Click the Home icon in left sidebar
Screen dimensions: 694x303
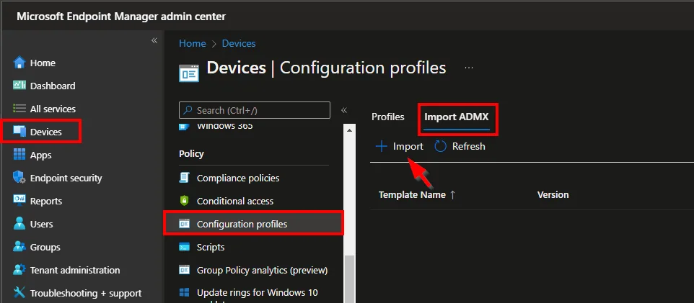point(19,63)
